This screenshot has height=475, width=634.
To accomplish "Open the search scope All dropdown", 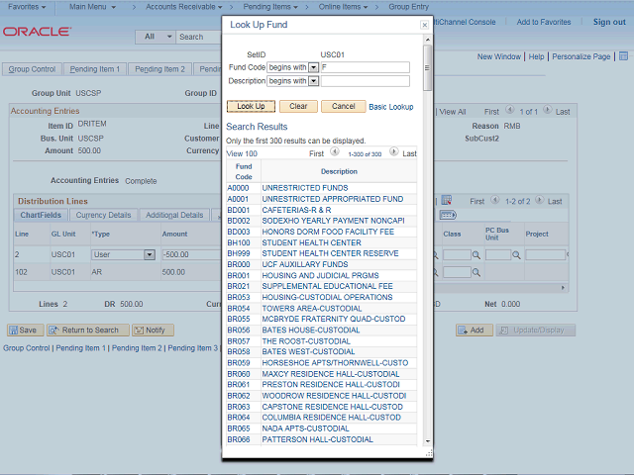I will coord(156,37).
